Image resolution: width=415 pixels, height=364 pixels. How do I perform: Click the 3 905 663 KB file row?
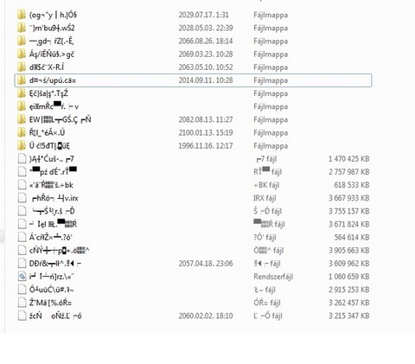(193, 251)
